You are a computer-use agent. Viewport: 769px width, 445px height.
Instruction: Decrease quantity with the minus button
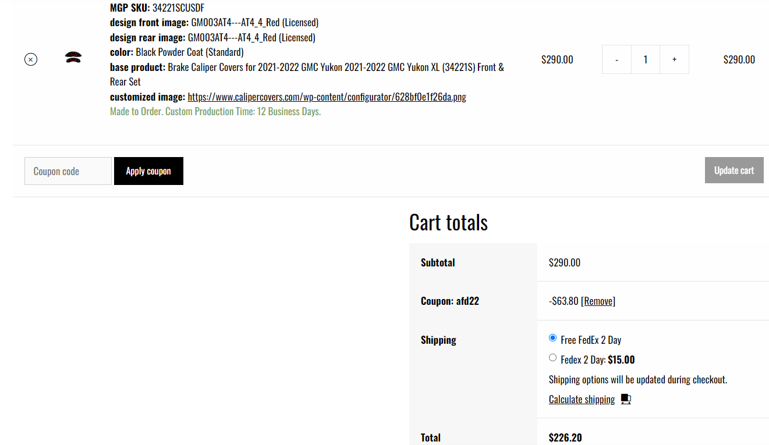pyautogui.click(x=616, y=59)
